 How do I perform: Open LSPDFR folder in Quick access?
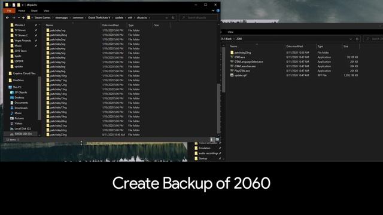click(x=19, y=61)
